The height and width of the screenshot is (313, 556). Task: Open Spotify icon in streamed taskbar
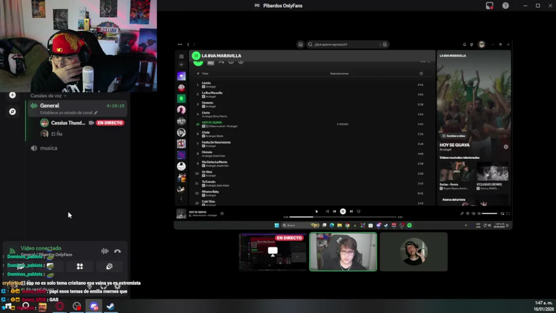click(409, 225)
